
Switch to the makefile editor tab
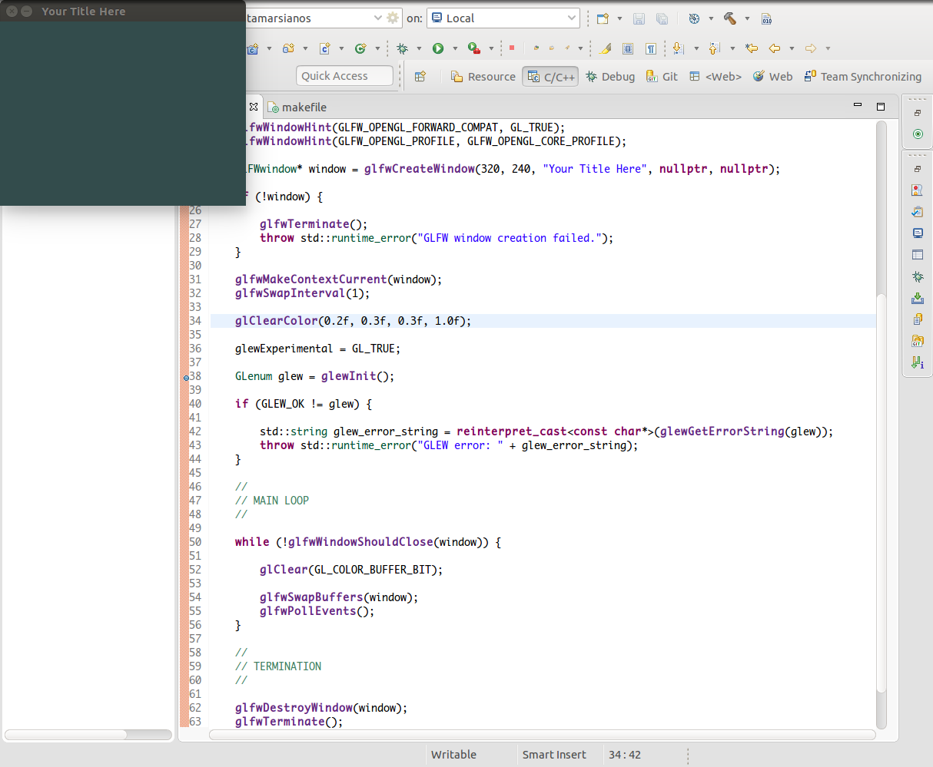click(x=297, y=107)
